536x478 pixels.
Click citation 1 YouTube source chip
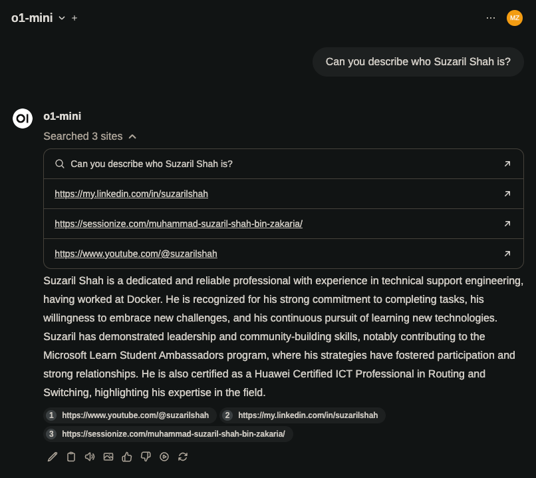(130, 415)
